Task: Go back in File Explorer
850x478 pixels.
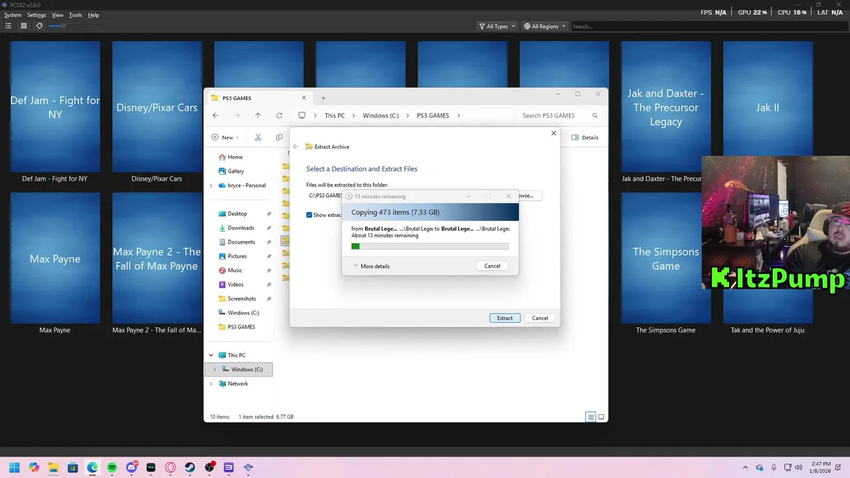Action: click(x=215, y=116)
